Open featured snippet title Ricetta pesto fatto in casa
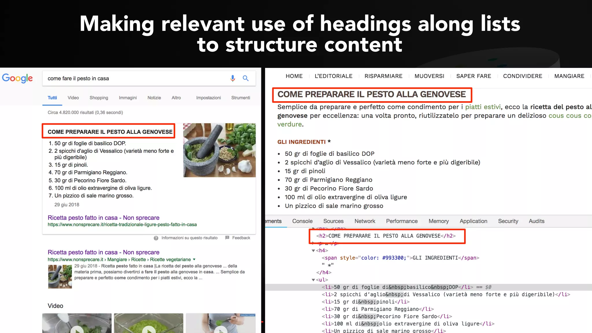Viewport: 592px width, 333px height. click(x=103, y=218)
